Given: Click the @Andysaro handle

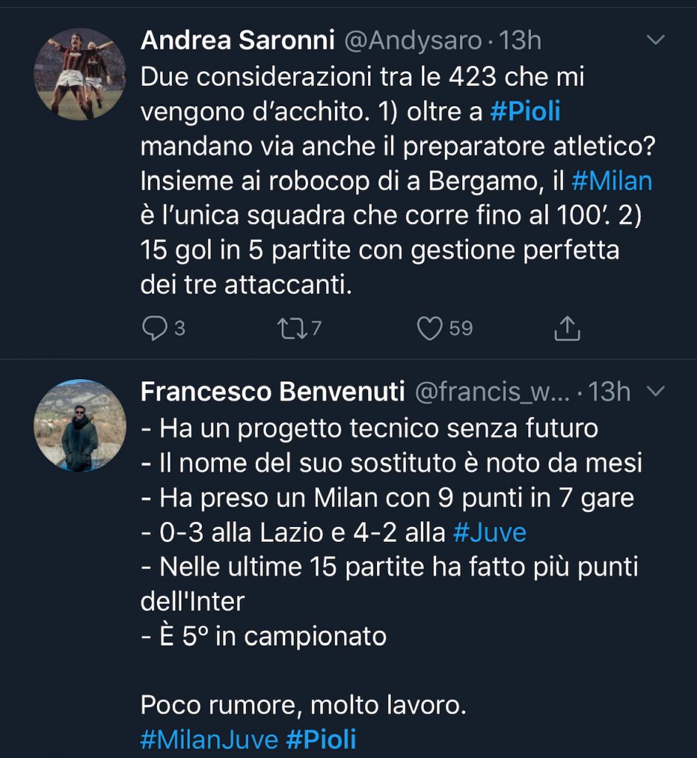Looking at the screenshot, I should tap(413, 41).
